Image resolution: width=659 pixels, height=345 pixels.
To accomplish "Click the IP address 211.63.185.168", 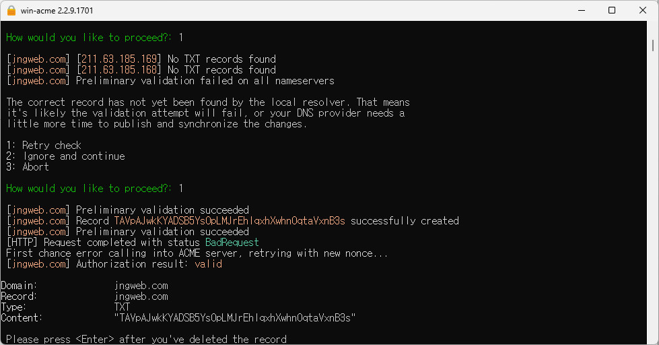I will 119,70.
